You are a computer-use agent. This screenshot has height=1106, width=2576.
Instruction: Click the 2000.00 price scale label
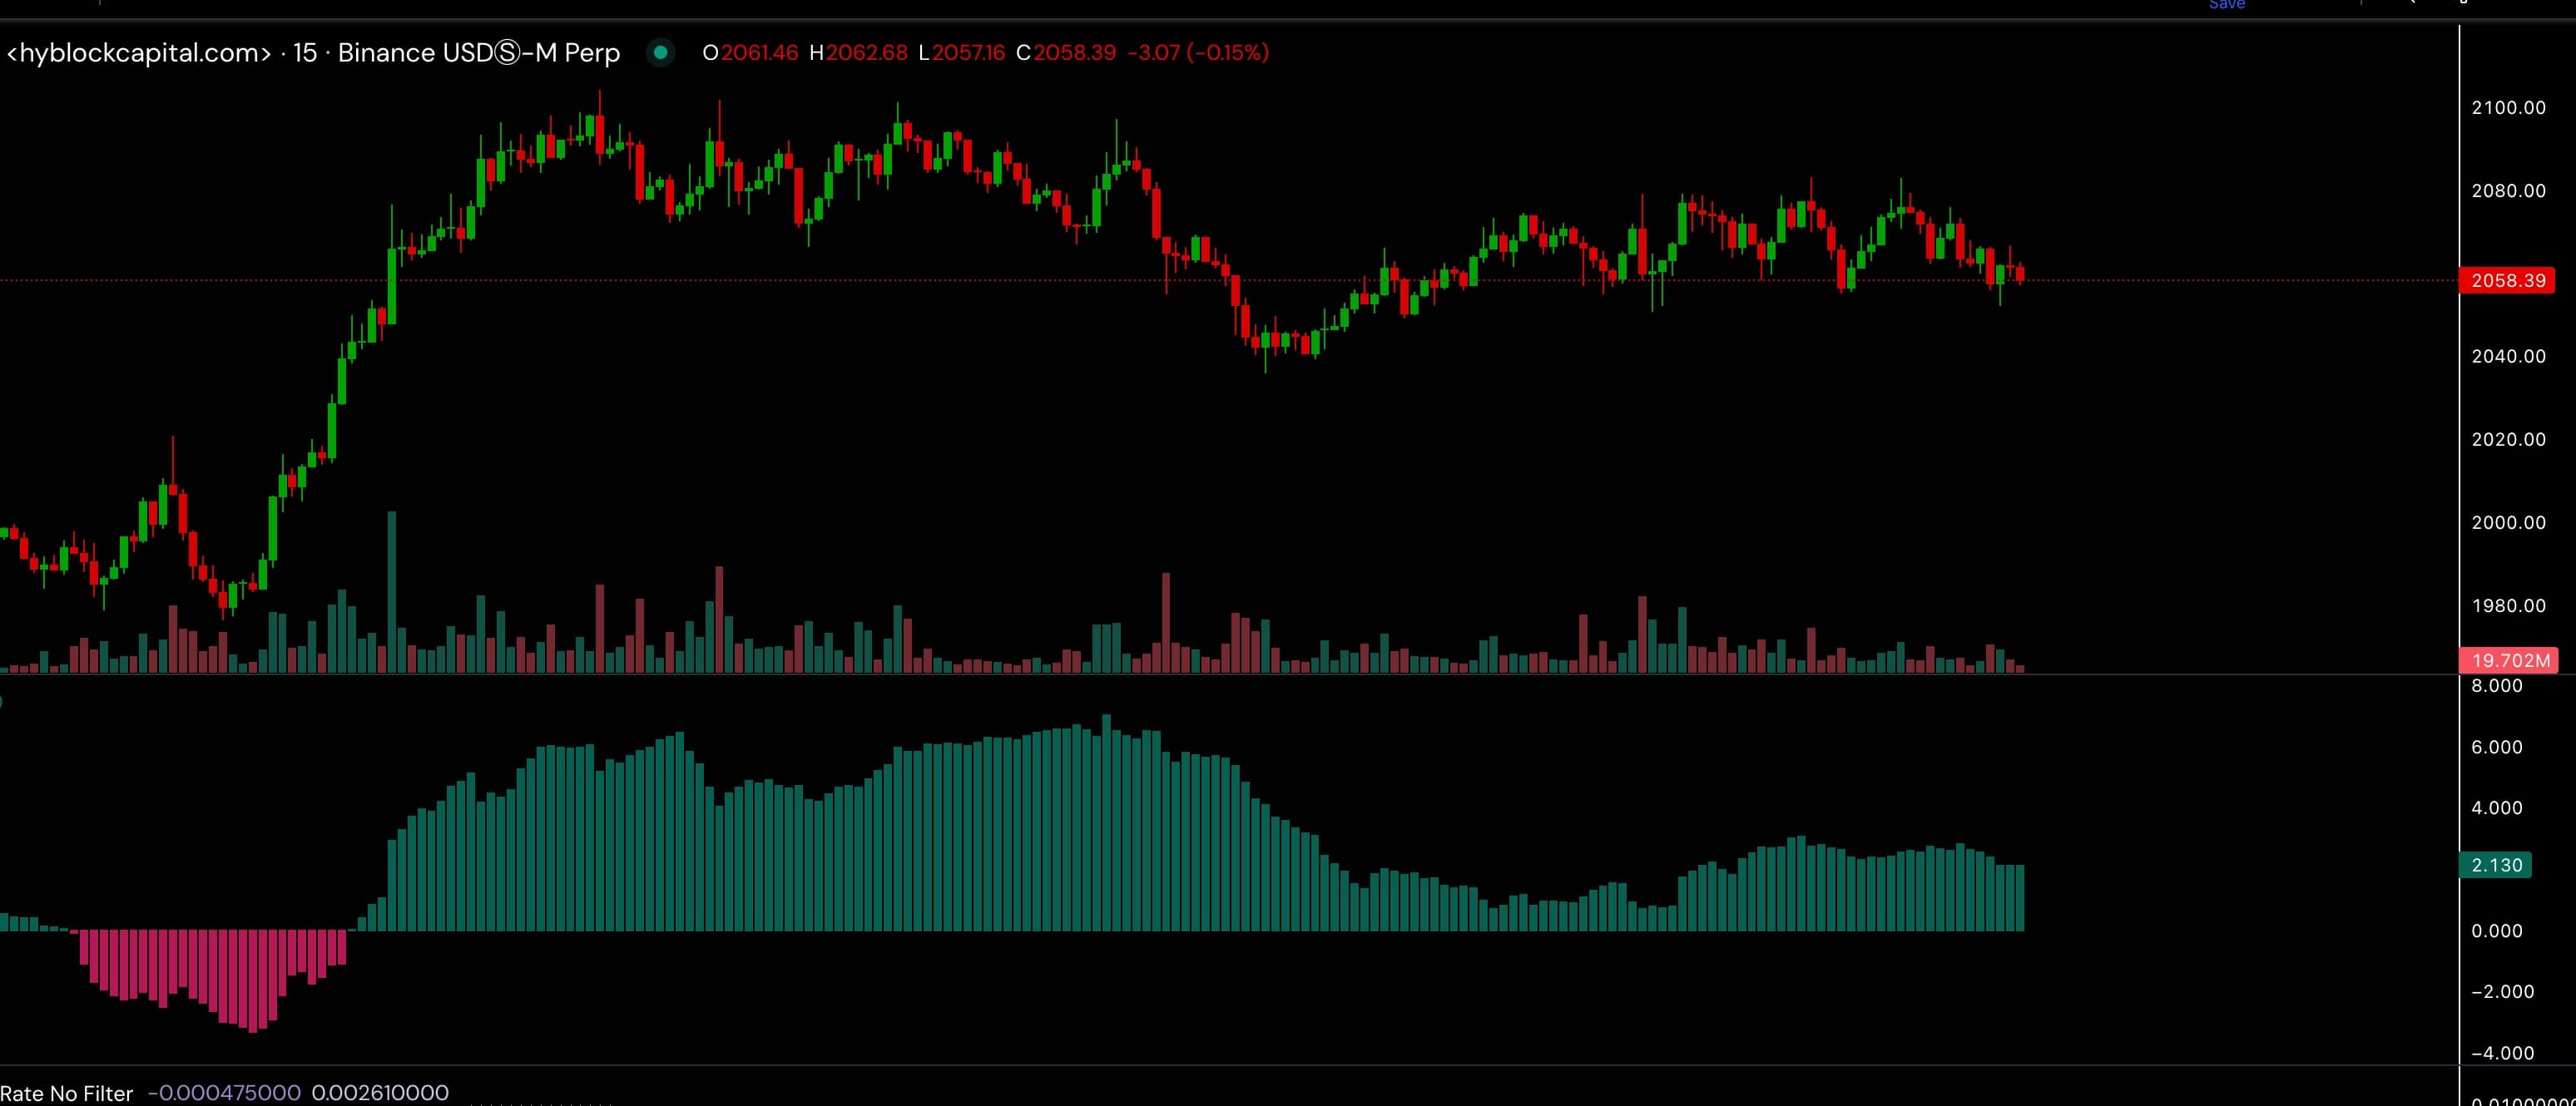tap(2508, 522)
